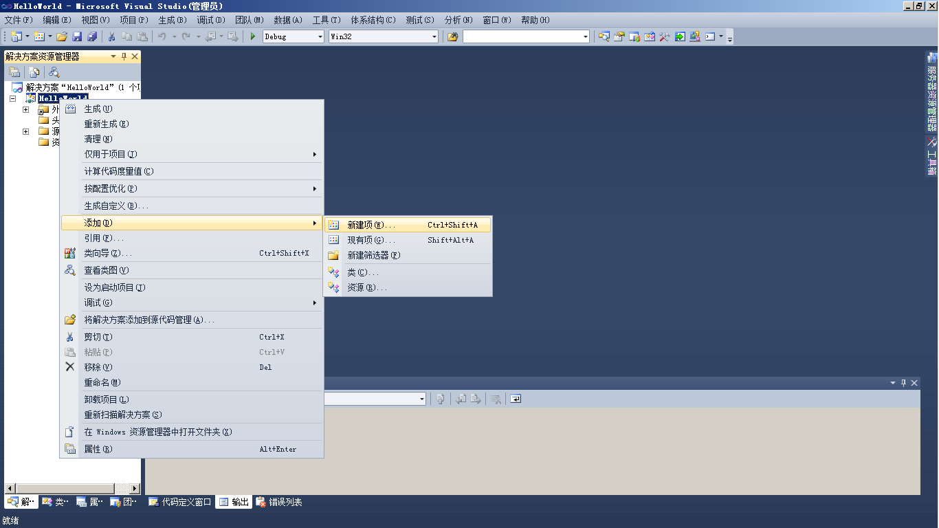Close the Output panel
The width and height of the screenshot is (939, 528).
click(914, 383)
